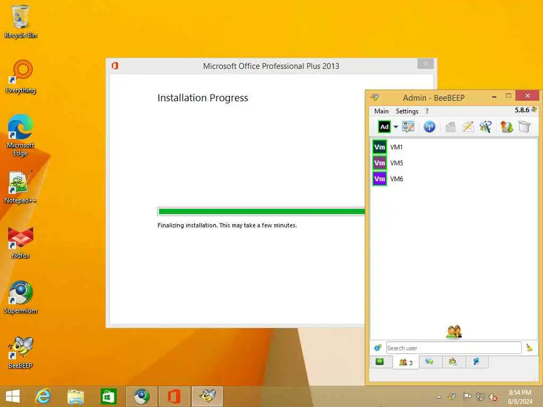Screen dimensions: 543x407
Task: Click the greyed-out mailbox icon in BeeBEEP toolbar
Action: pos(450,127)
